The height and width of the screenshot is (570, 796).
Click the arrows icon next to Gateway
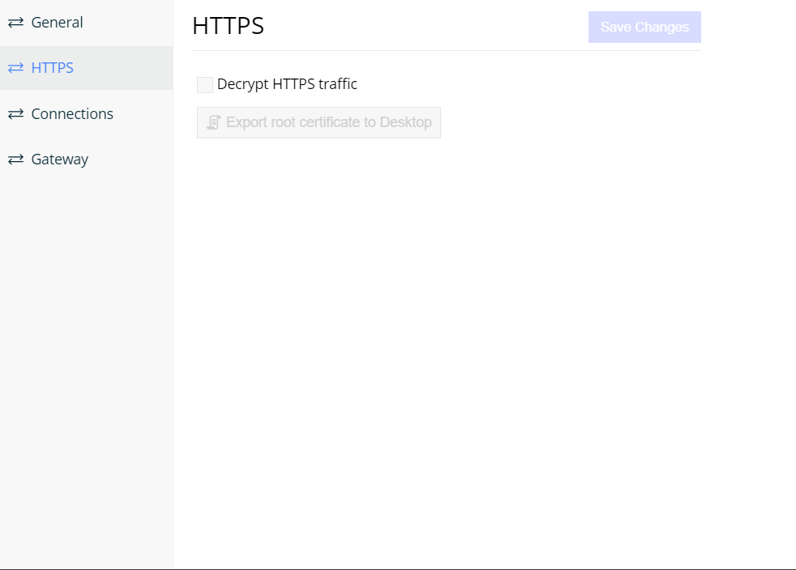pyautogui.click(x=15, y=160)
